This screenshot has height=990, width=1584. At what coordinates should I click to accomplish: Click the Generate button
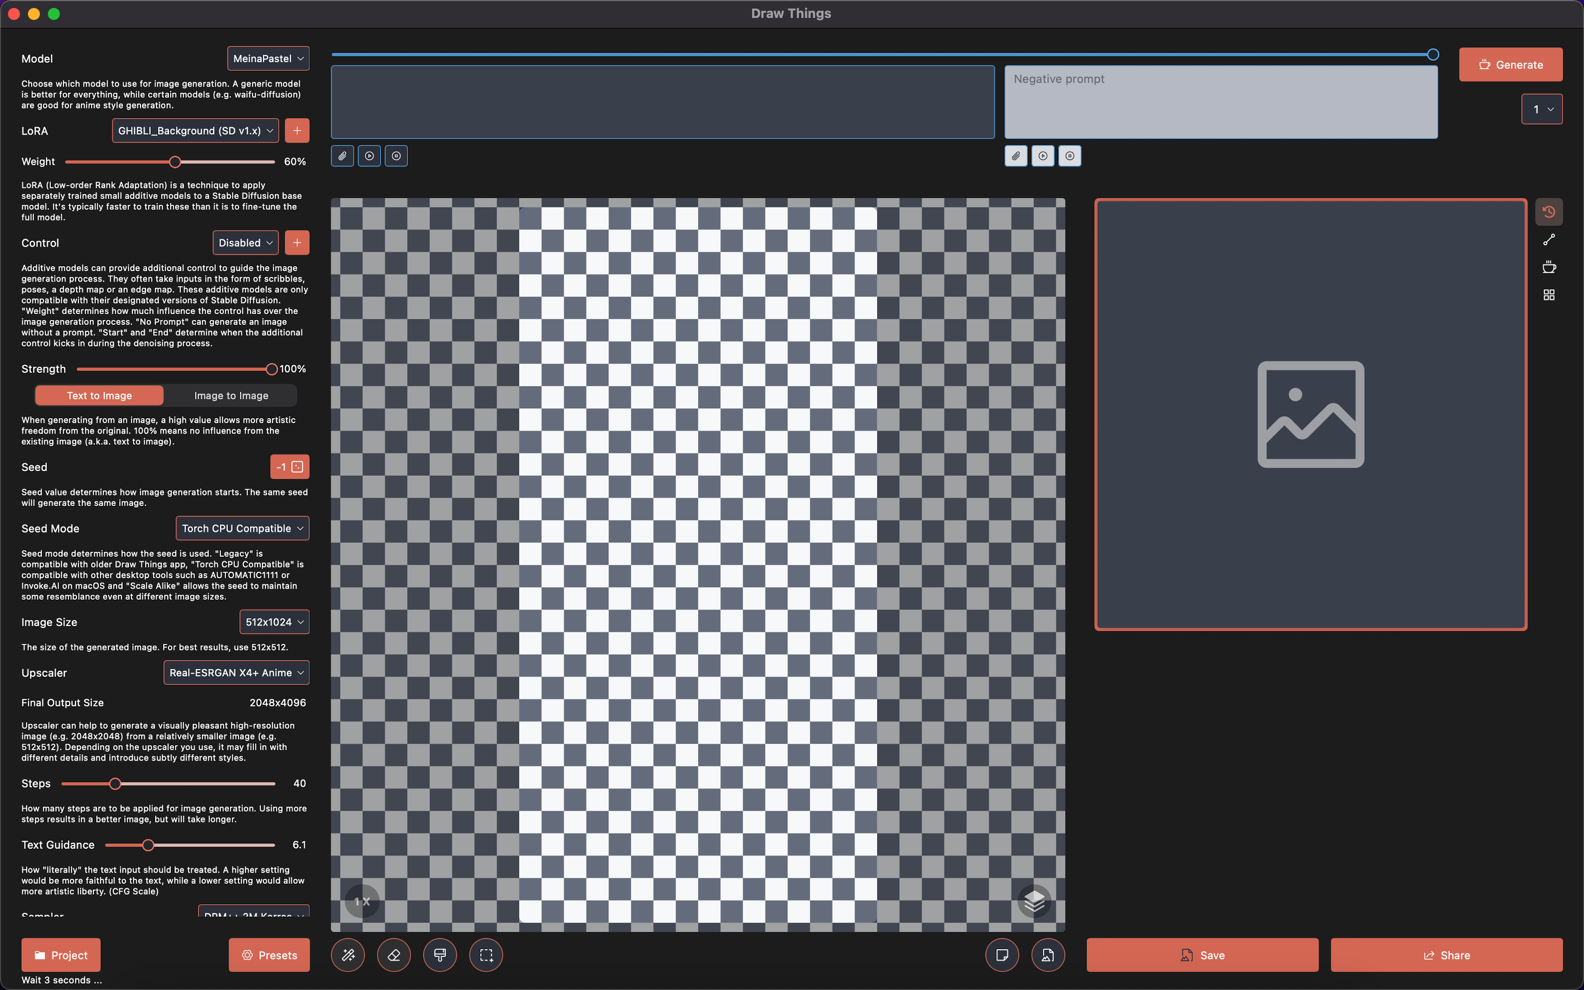tap(1510, 64)
